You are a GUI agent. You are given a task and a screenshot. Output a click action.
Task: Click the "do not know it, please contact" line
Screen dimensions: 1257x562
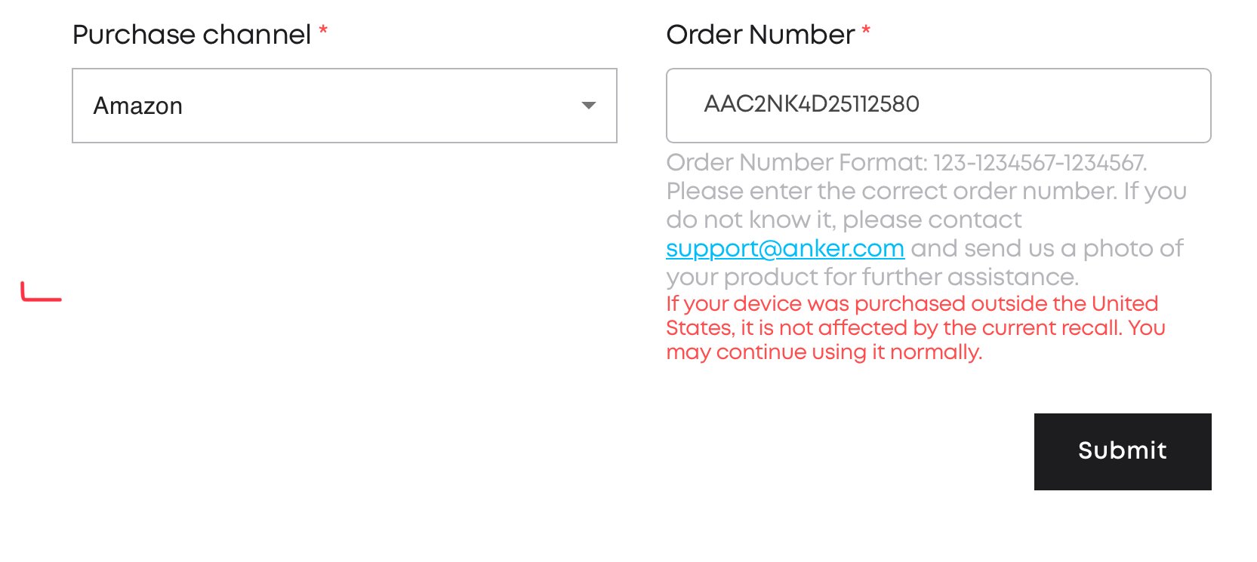coord(843,220)
